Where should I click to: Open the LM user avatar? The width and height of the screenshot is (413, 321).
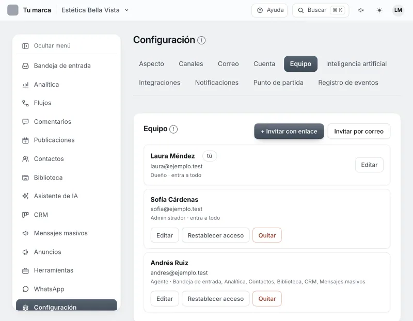pyautogui.click(x=398, y=10)
